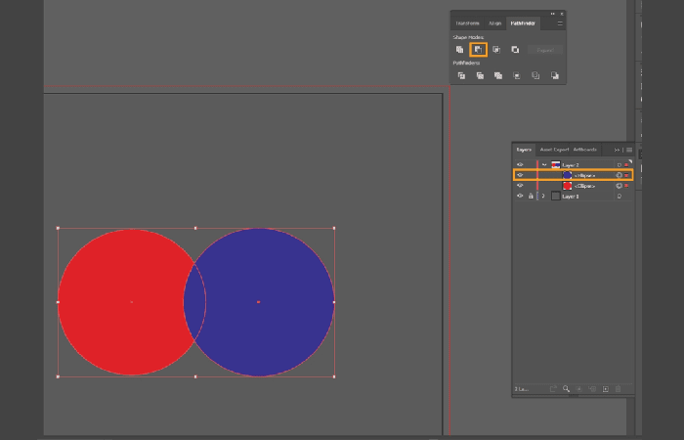
Task: Click the blue Ellipse selection indicator square
Action: click(x=626, y=175)
